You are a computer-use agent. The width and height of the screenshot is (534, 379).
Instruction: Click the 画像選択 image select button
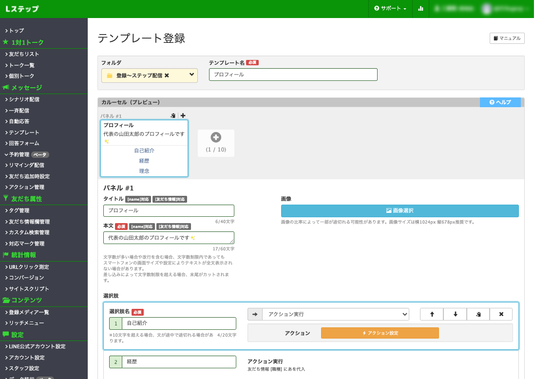400,210
